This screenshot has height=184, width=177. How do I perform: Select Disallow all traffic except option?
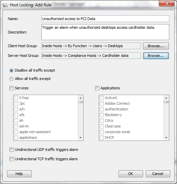tap(11, 71)
